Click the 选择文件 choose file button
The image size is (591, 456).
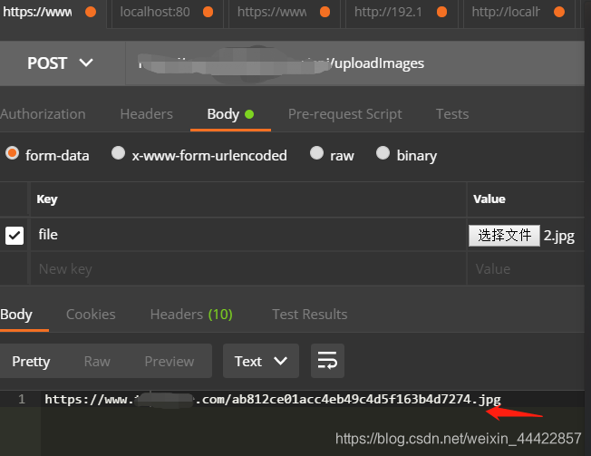click(x=504, y=236)
